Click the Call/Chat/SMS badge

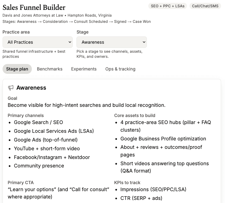(205, 6)
